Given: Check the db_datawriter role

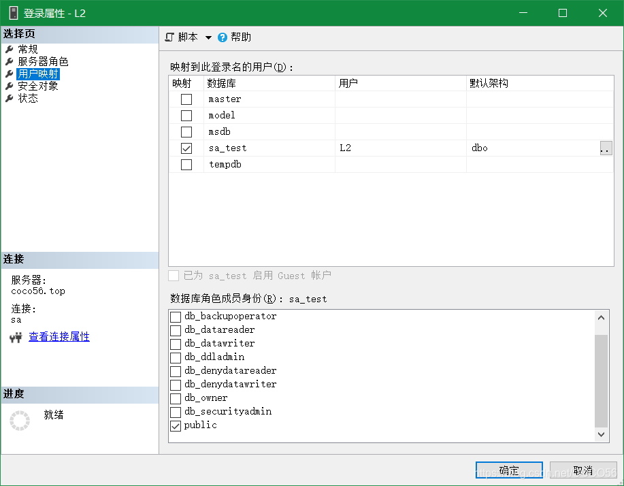Looking at the screenshot, I should click(176, 344).
